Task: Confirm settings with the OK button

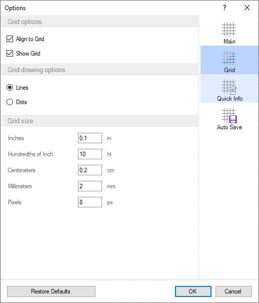Action: pyautogui.click(x=193, y=291)
